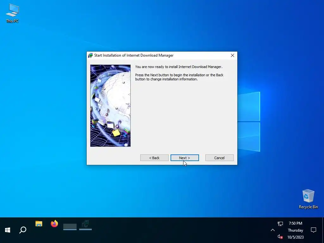
Task: Open the Windows Start menu
Action: [8, 230]
